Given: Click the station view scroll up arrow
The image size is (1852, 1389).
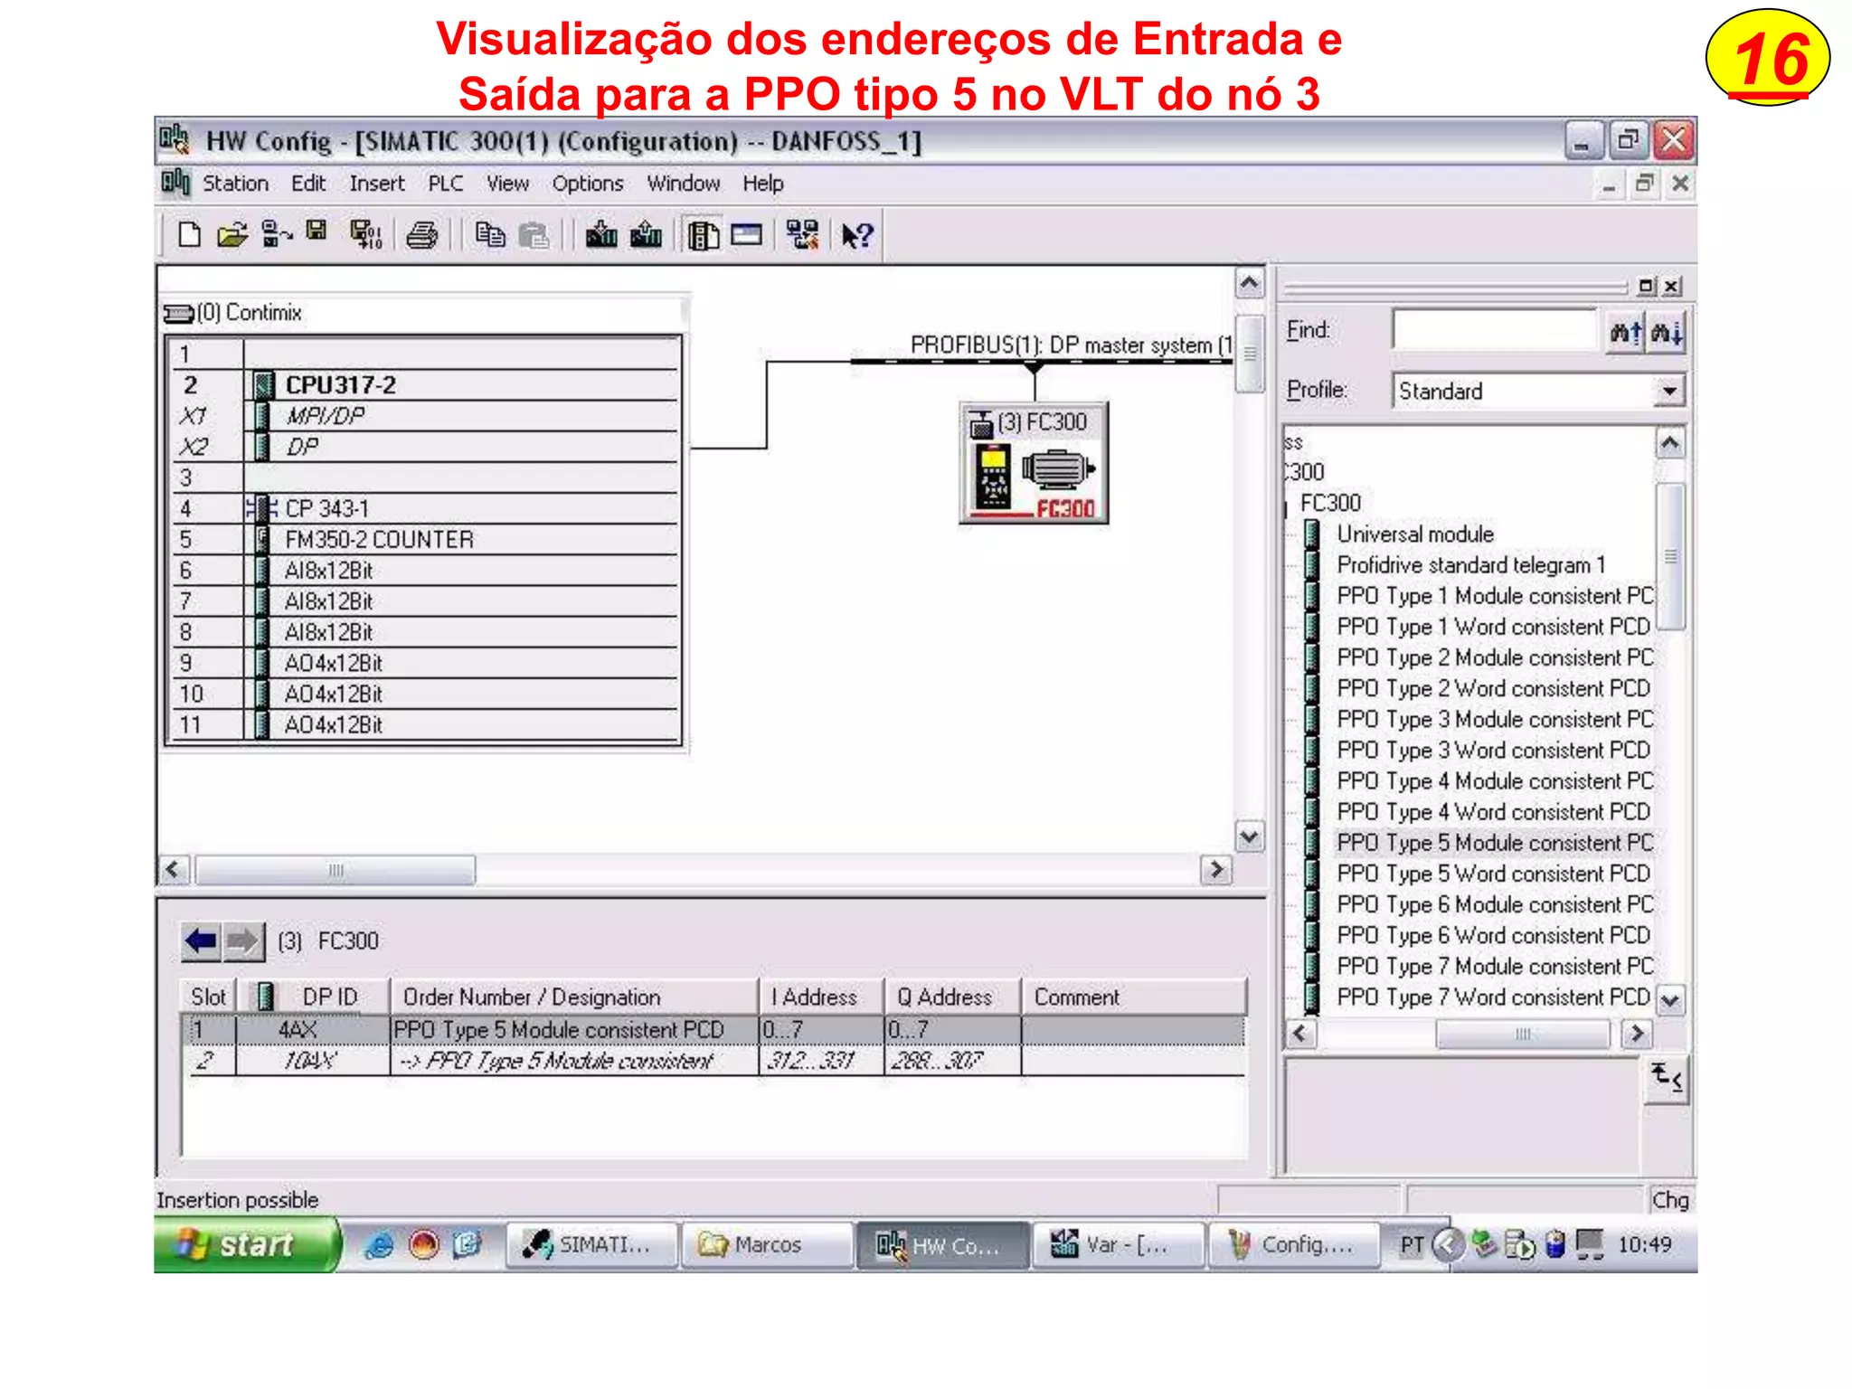Looking at the screenshot, I should coord(1249,284).
